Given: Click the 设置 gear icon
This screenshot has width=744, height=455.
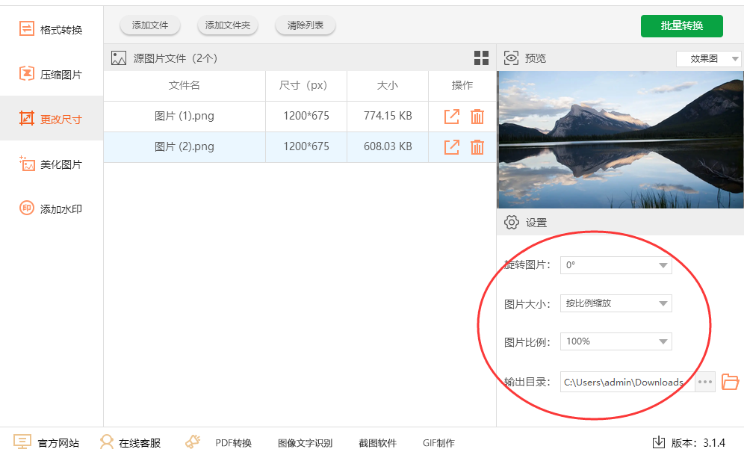Looking at the screenshot, I should [512, 222].
